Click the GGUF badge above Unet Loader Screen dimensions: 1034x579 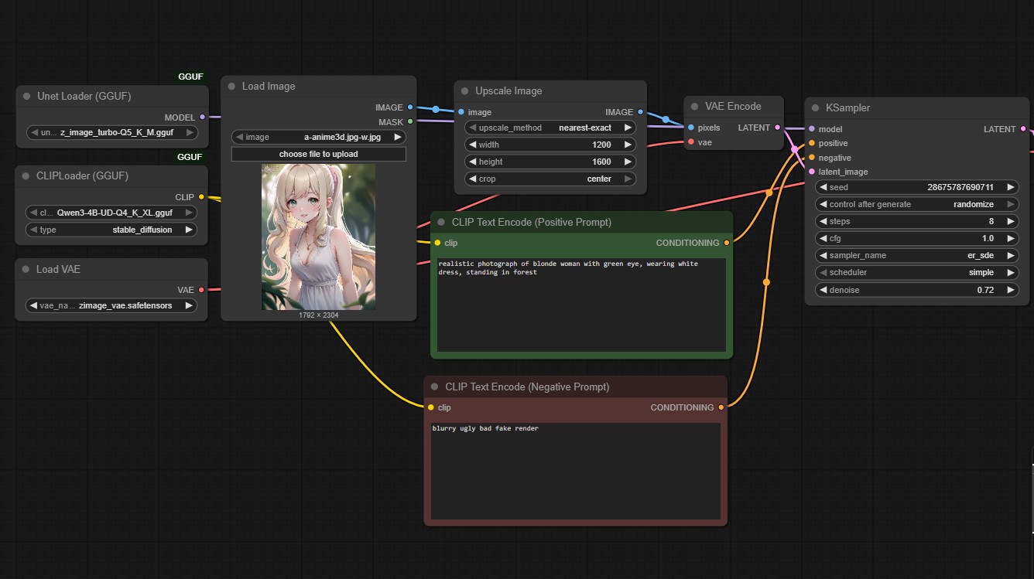tap(190, 77)
